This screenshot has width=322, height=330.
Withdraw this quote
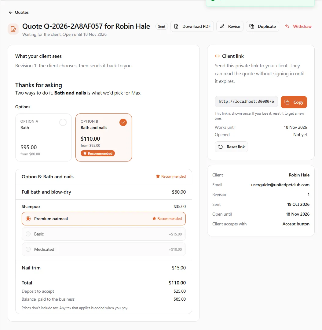point(298,26)
